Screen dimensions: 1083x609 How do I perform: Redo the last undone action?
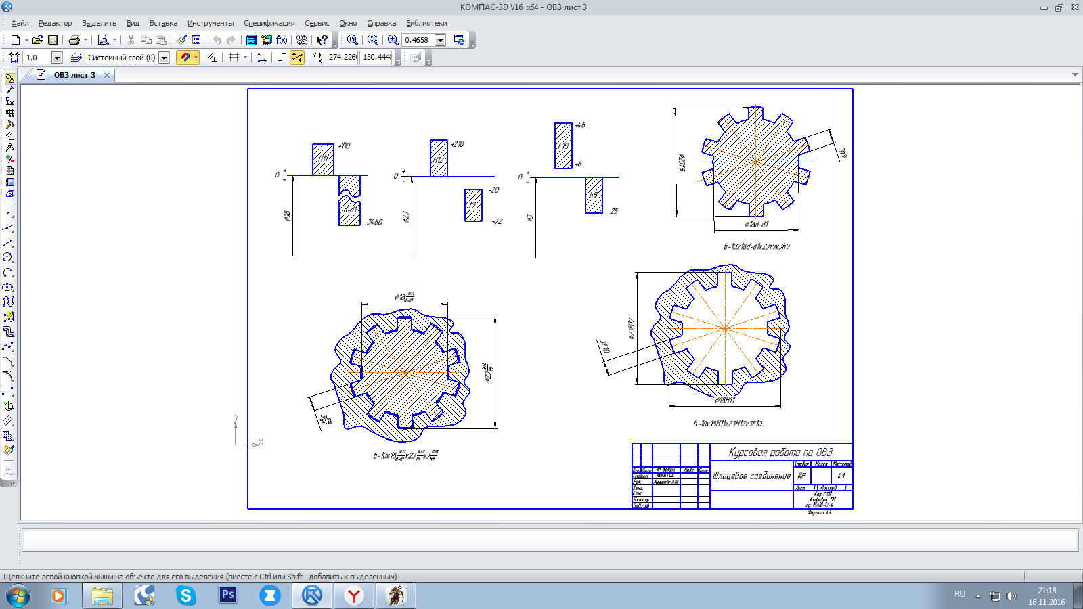click(x=231, y=40)
